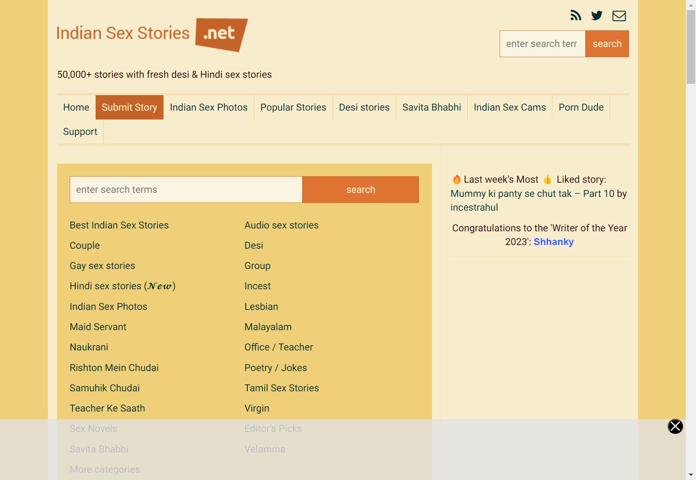Screen dimensions: 696x480
Task: Click the Twitter bird icon
Action: (x=597, y=16)
